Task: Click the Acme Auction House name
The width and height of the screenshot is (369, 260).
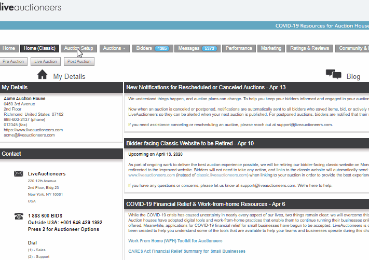Action: [24, 99]
